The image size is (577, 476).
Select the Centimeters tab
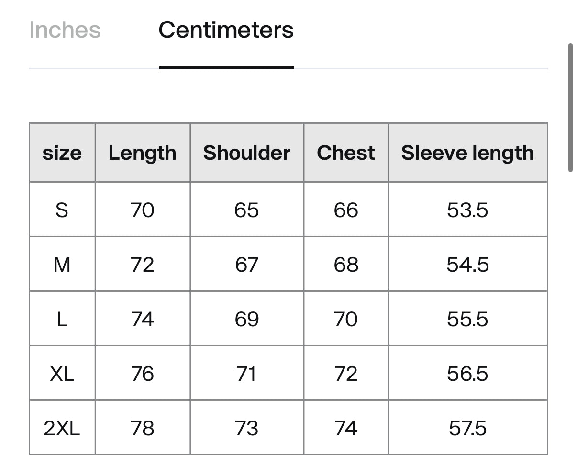[226, 30]
